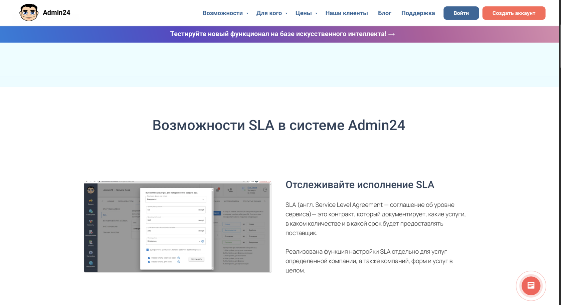Image resolution: width=561 pixels, height=305 pixels.
Task: Toggle the Пересчитать для всех checkbox
Action: (x=149, y=262)
